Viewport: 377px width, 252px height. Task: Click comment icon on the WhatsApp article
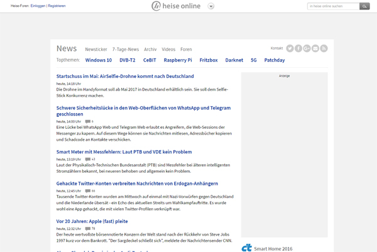pyautogui.click(x=88, y=121)
